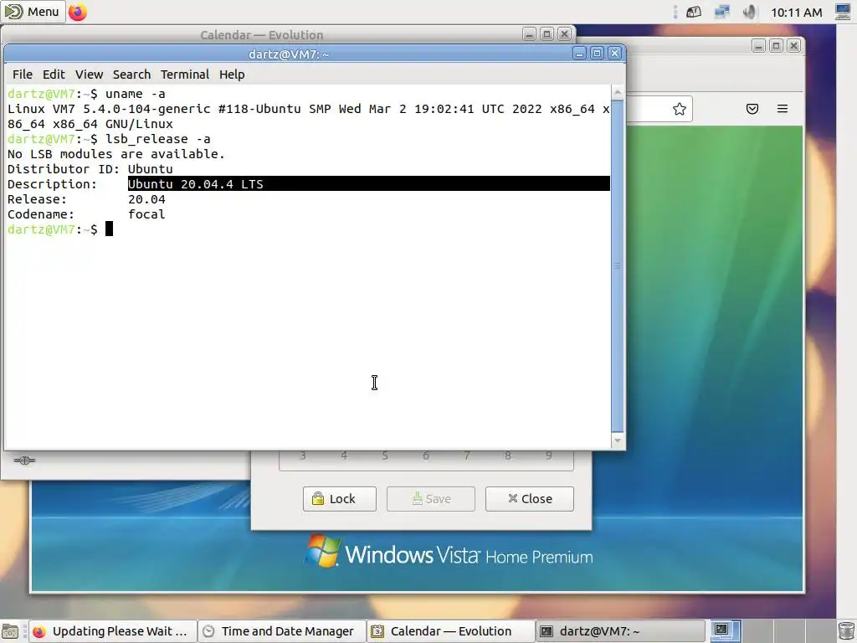This screenshot has height=643, width=857.
Task: Maximize the Calendar — Evolution window
Action: [x=547, y=34]
